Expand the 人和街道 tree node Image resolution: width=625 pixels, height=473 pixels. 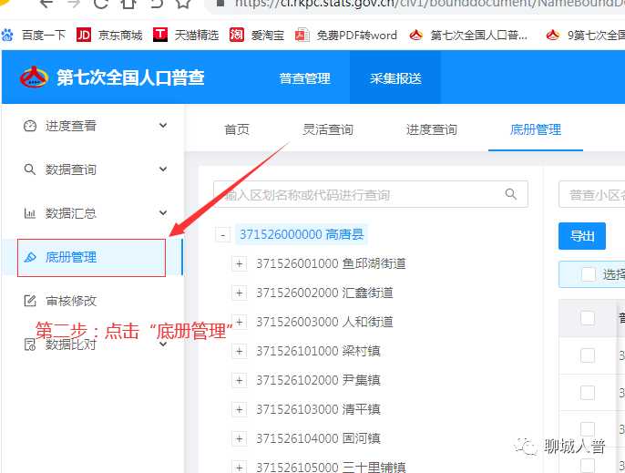pyautogui.click(x=239, y=323)
